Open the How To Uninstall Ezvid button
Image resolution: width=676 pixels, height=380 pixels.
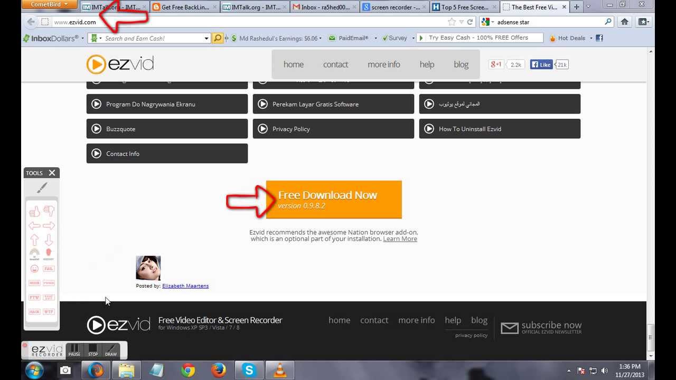coord(500,129)
